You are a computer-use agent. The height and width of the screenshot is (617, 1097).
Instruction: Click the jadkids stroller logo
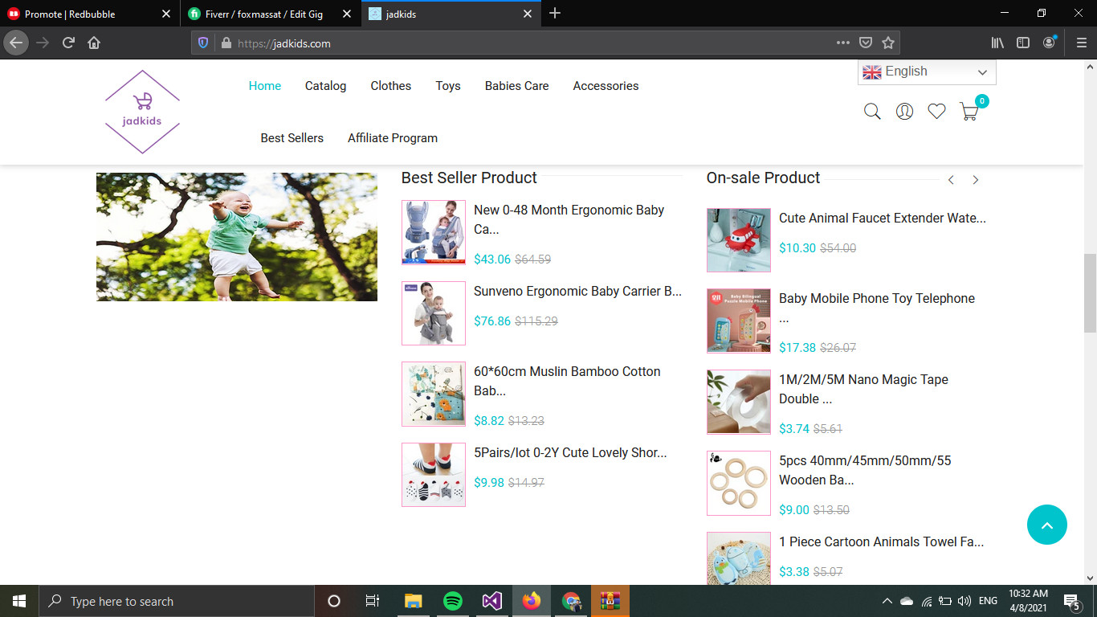click(142, 112)
